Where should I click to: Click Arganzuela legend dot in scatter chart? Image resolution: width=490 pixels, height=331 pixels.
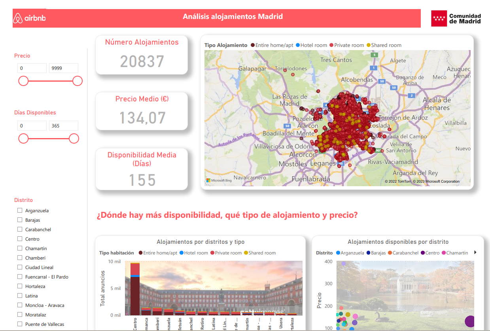pyautogui.click(x=338, y=253)
